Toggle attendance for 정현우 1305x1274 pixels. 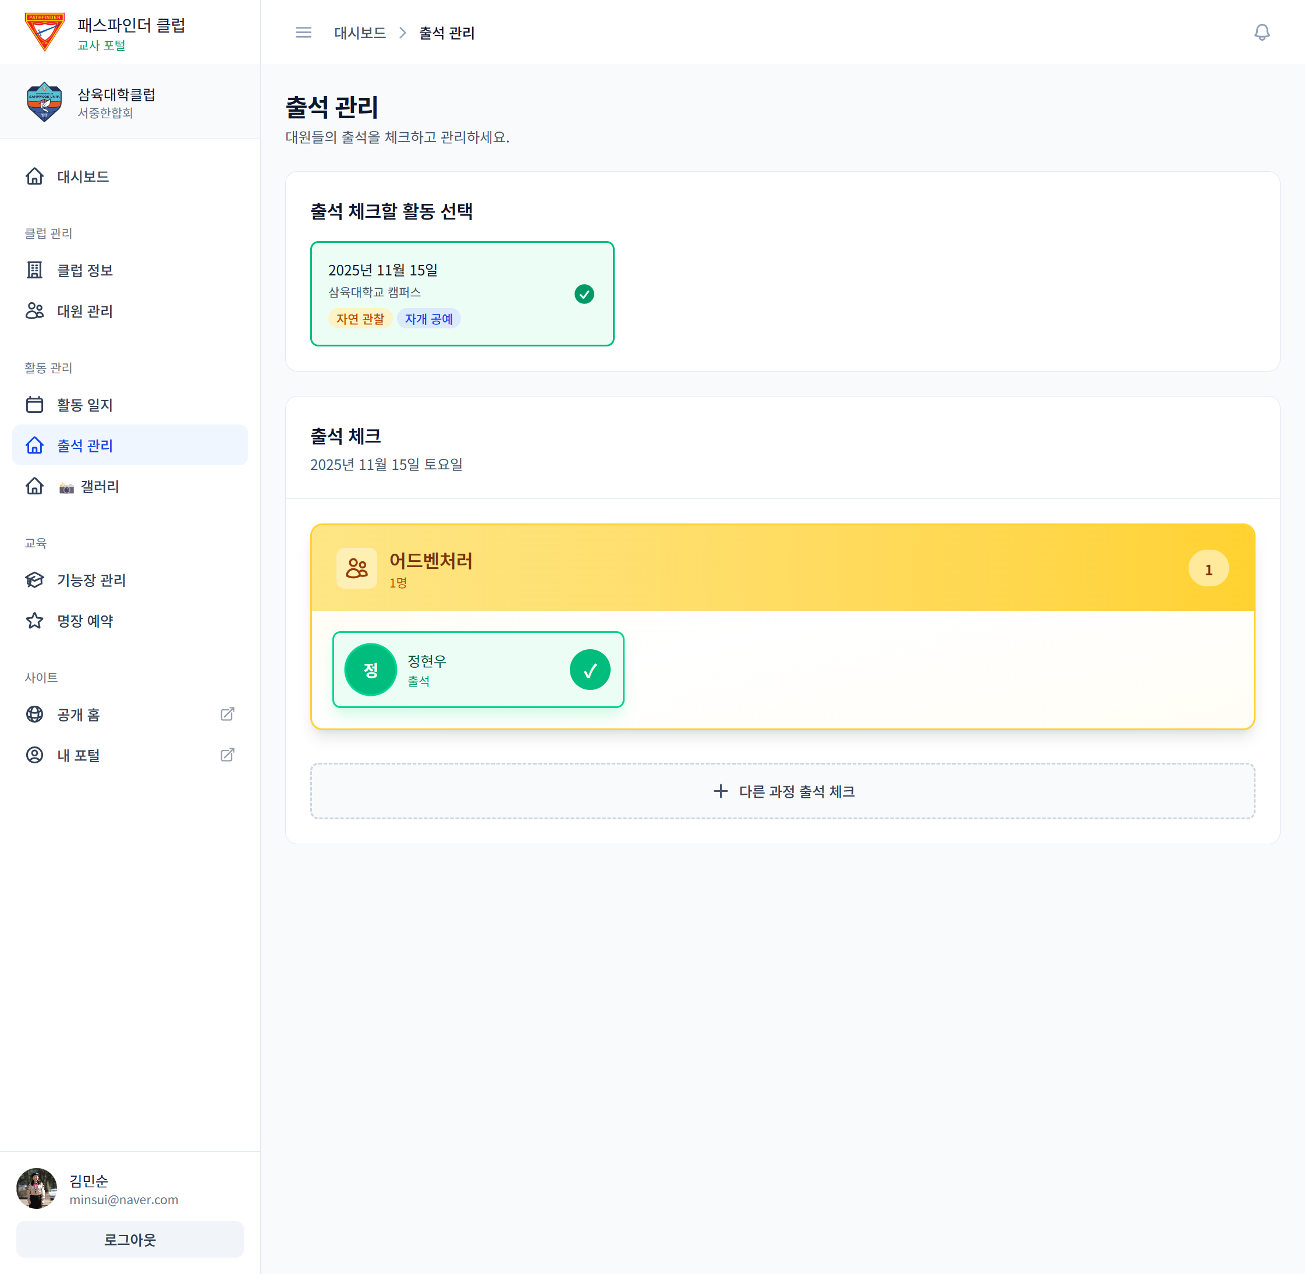tap(589, 669)
